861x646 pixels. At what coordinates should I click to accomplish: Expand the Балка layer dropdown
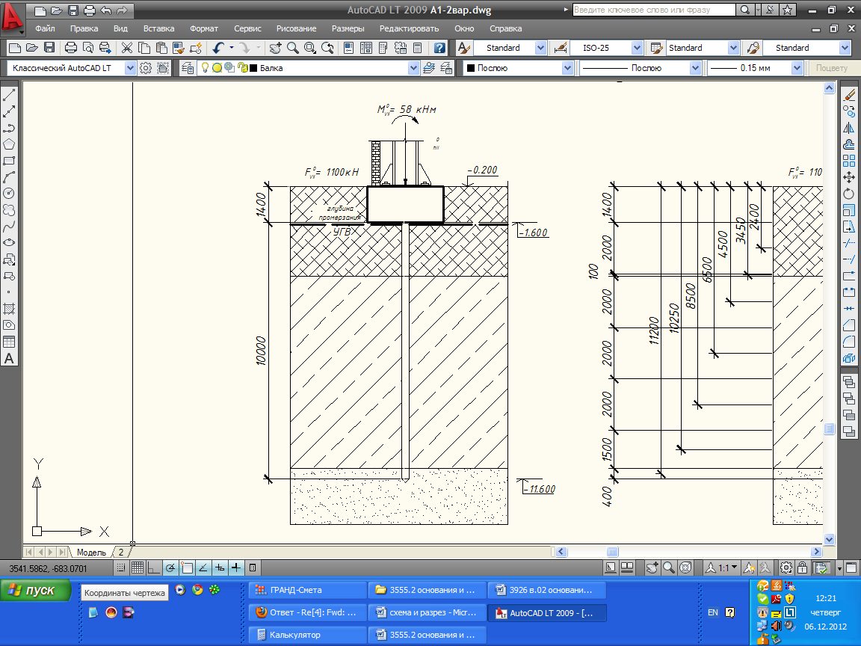[x=413, y=68]
